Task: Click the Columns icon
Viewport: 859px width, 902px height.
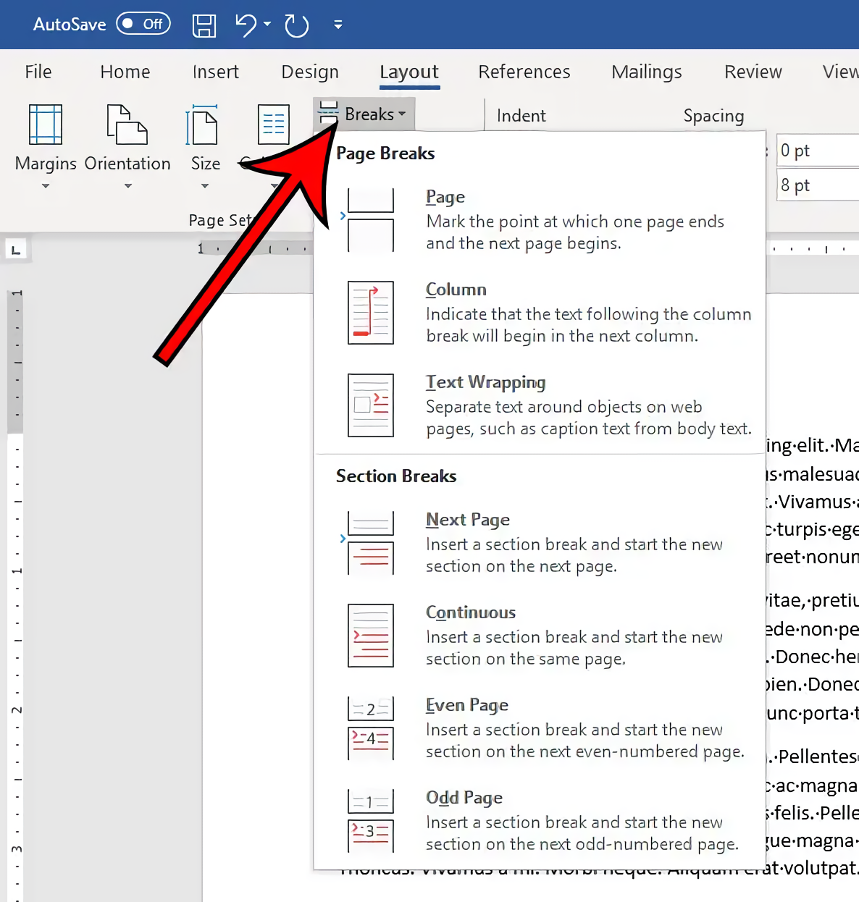Action: [273, 125]
